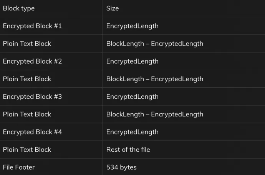Select Plain Text Block directly below Encrypted Block #1
265x175 pixels.
[27, 44]
